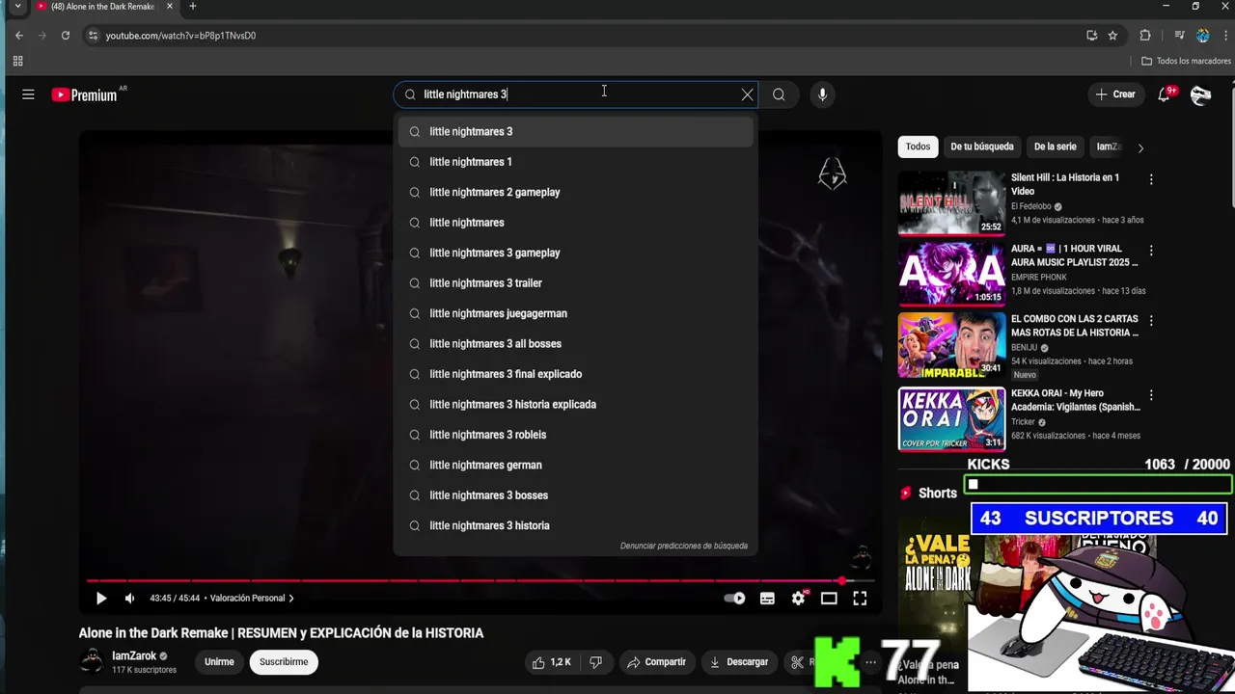
Task: Open the Crear upload menu
Action: pos(1115,94)
